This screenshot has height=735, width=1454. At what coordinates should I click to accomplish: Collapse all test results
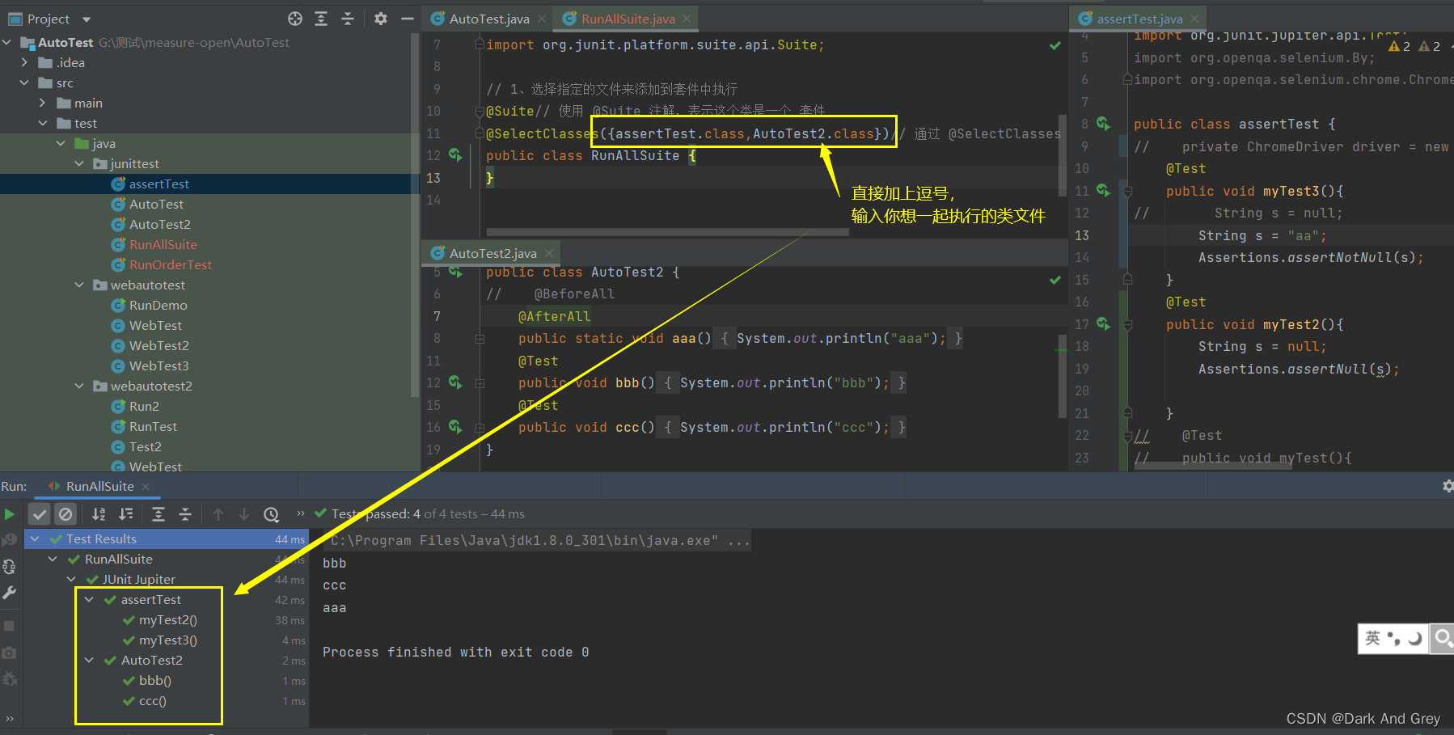185,514
